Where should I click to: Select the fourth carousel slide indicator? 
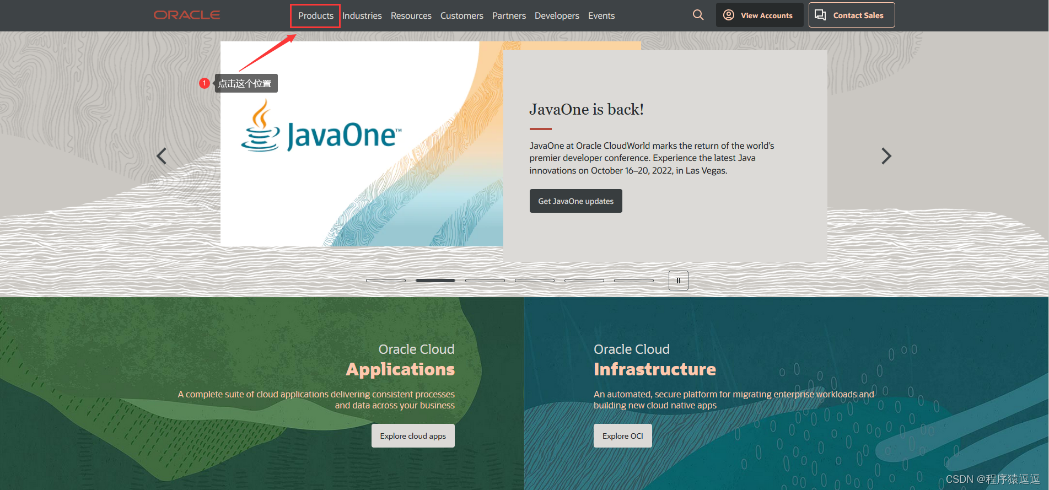535,281
